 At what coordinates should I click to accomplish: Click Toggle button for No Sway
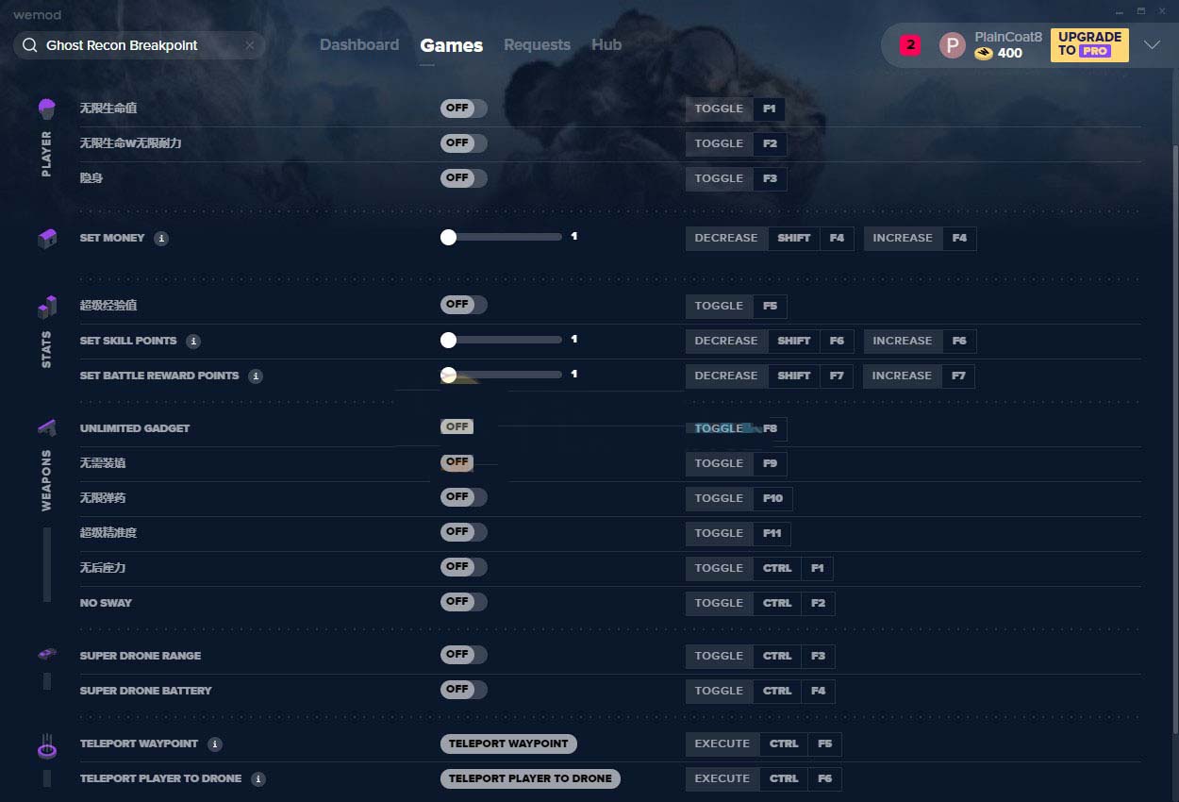(x=719, y=603)
